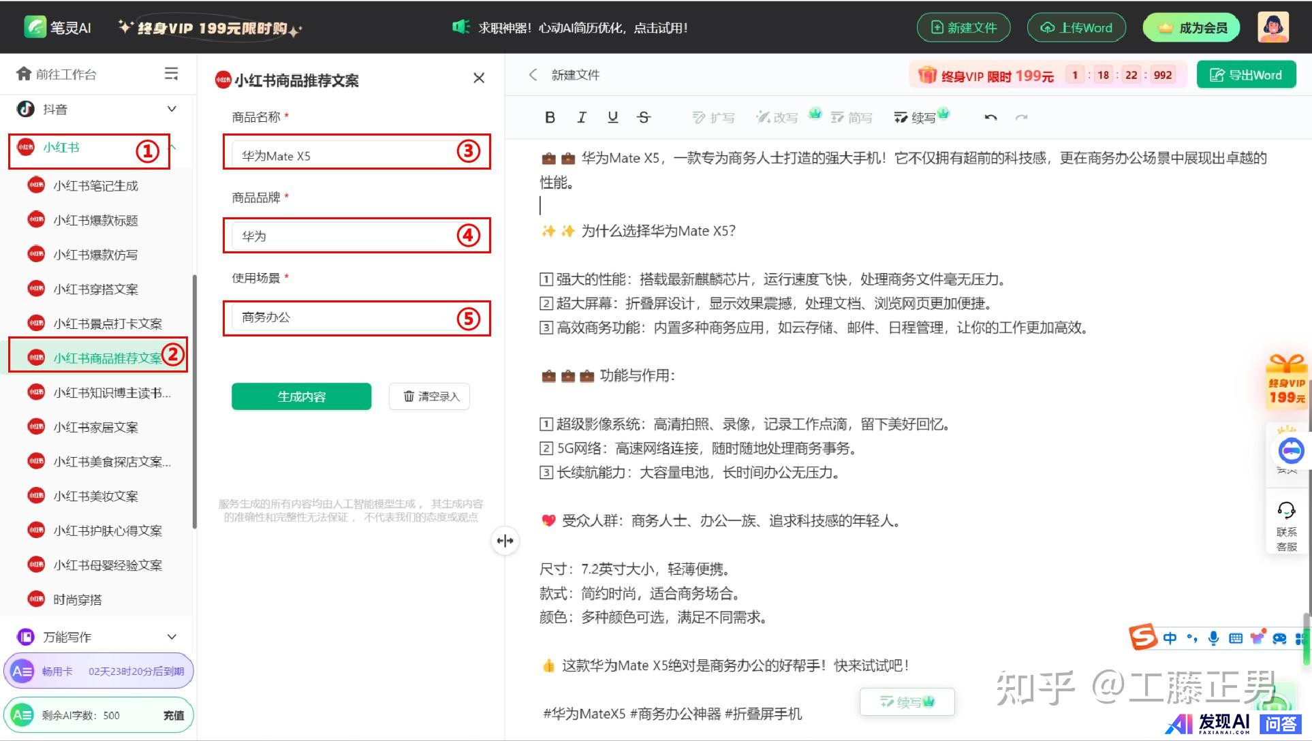Click the panel resize handle arrows
This screenshot has height=741, width=1312.
pyautogui.click(x=505, y=541)
